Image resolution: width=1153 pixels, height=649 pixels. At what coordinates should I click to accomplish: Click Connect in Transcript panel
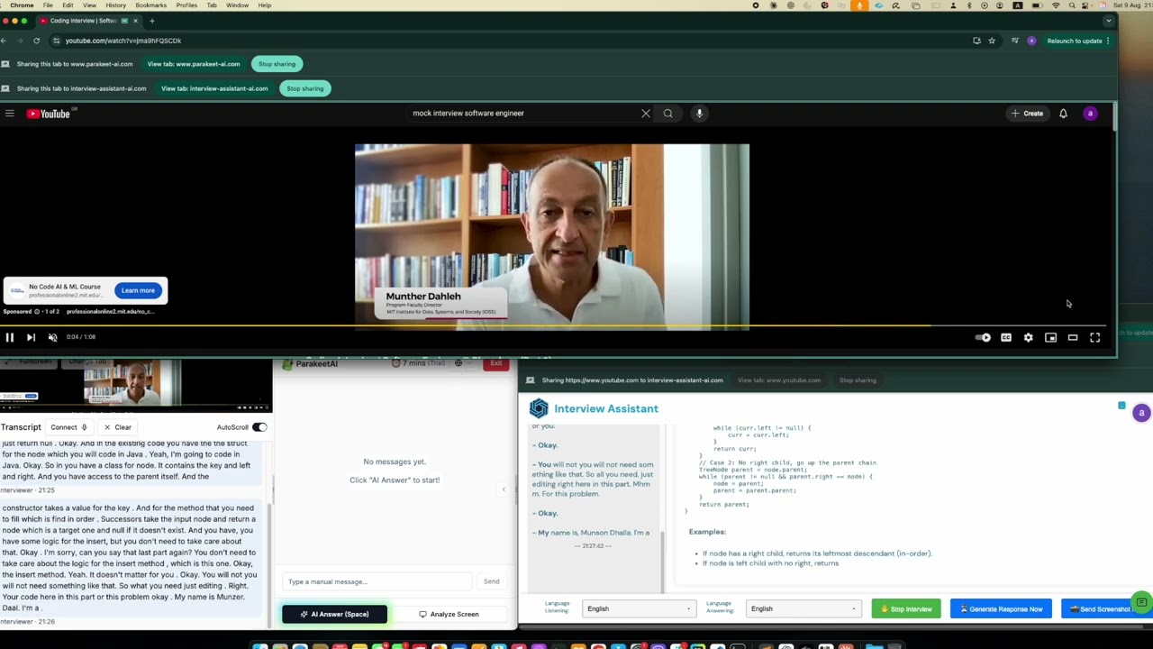tap(68, 427)
